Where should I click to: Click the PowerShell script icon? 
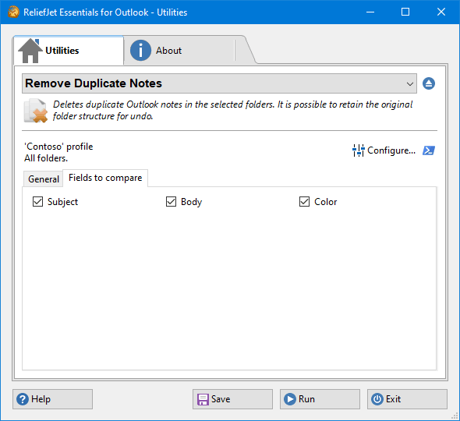click(x=429, y=150)
